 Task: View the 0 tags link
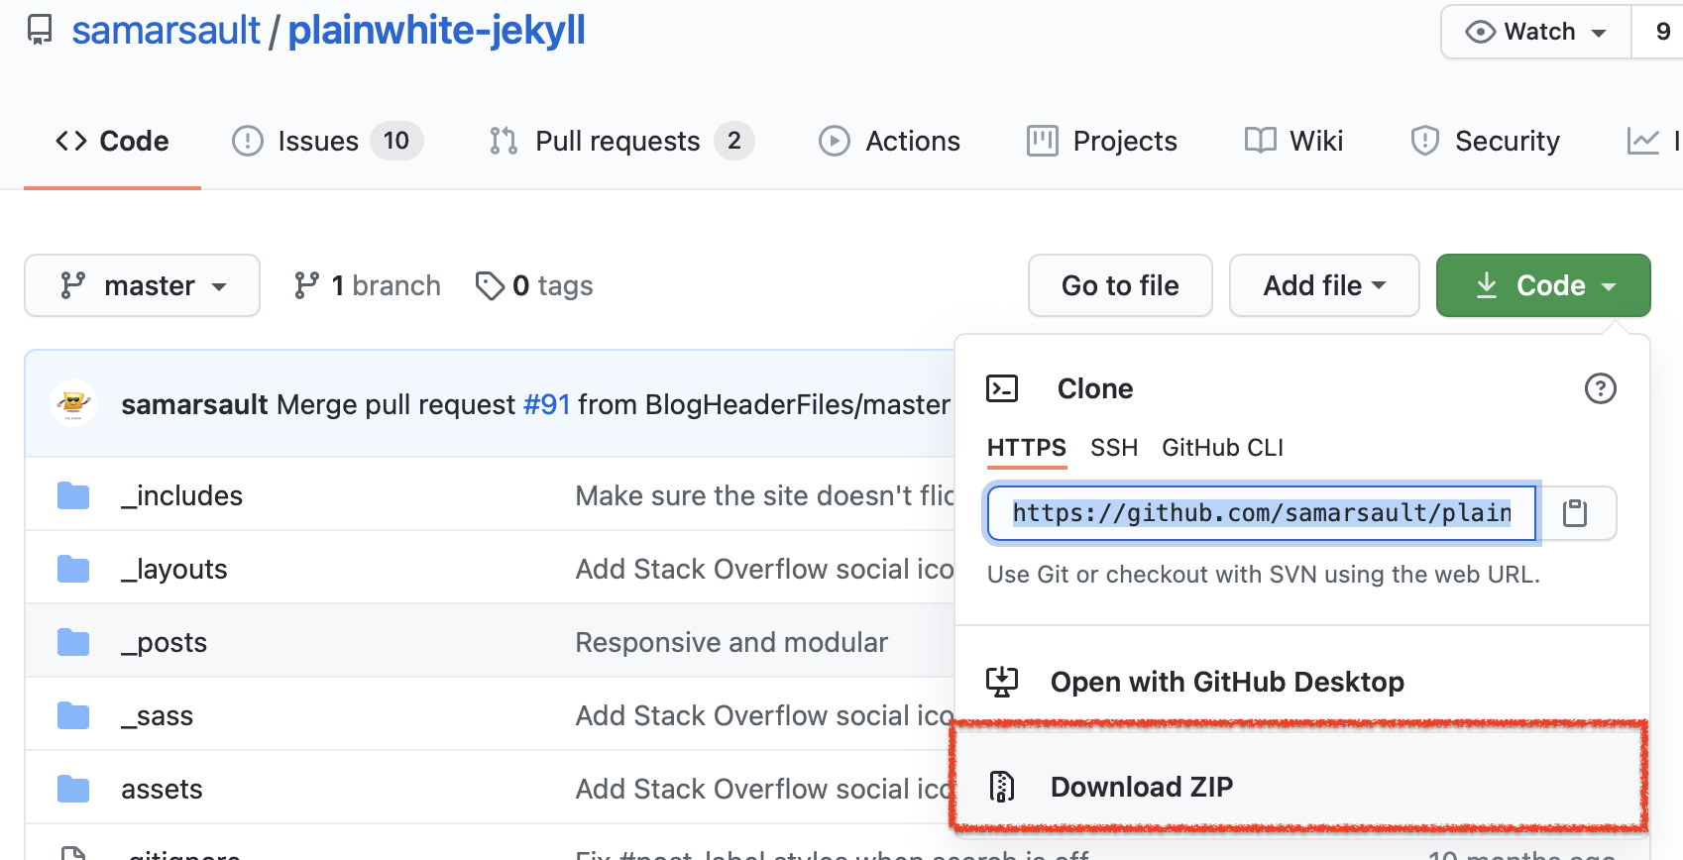[x=534, y=285]
